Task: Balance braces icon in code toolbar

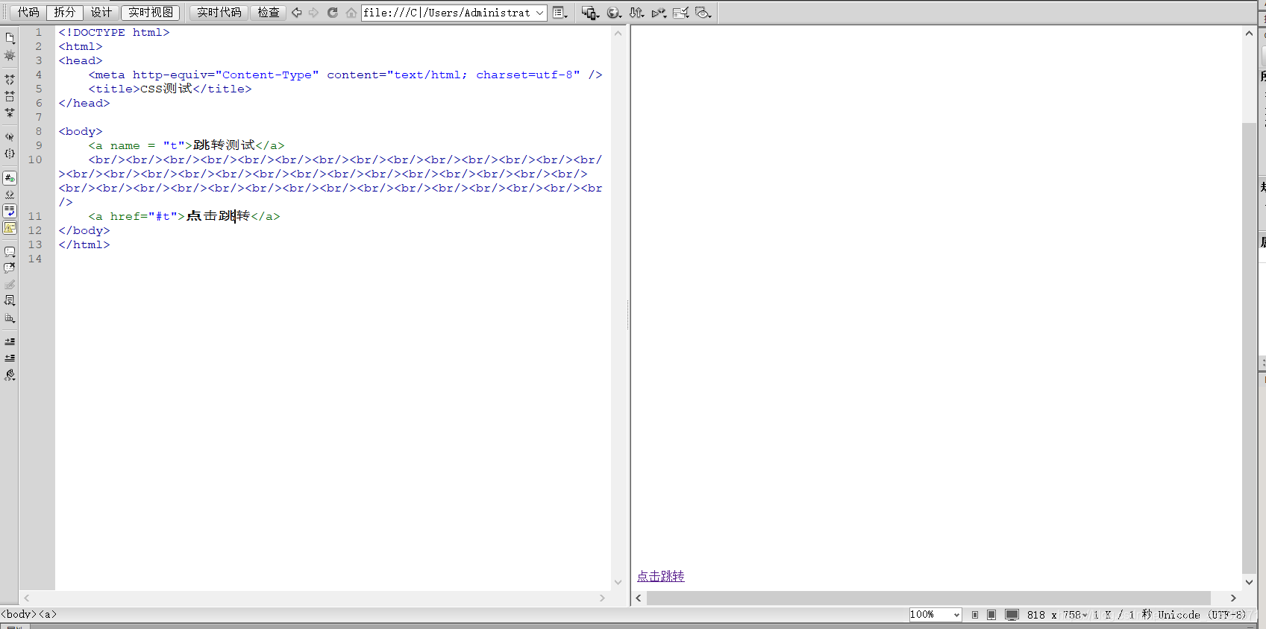Action: (10, 154)
